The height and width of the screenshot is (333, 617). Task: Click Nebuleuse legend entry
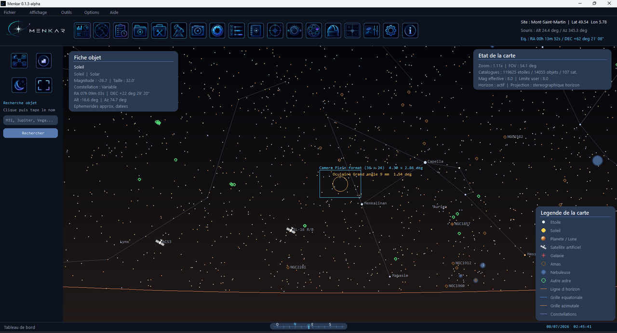point(561,272)
